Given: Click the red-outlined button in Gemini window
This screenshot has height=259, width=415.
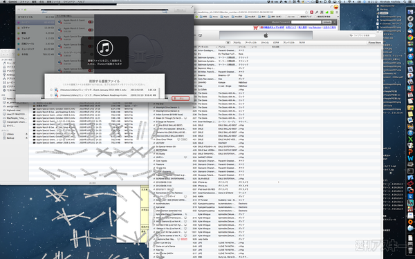Looking at the screenshot, I should click(x=181, y=98).
